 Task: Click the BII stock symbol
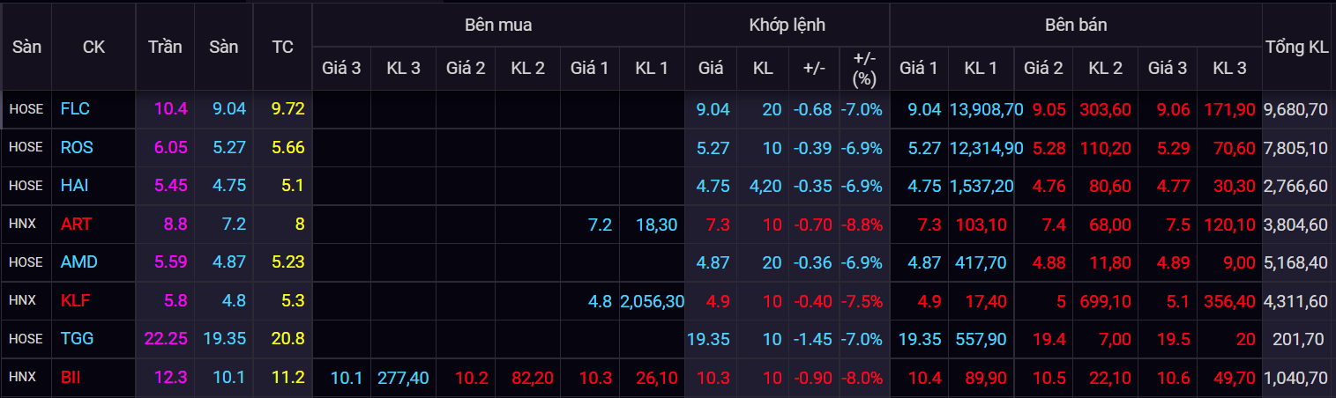pyautogui.click(x=71, y=378)
